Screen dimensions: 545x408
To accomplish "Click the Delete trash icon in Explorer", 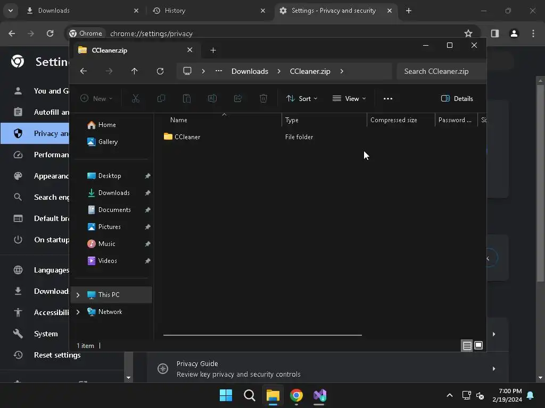I will point(263,98).
